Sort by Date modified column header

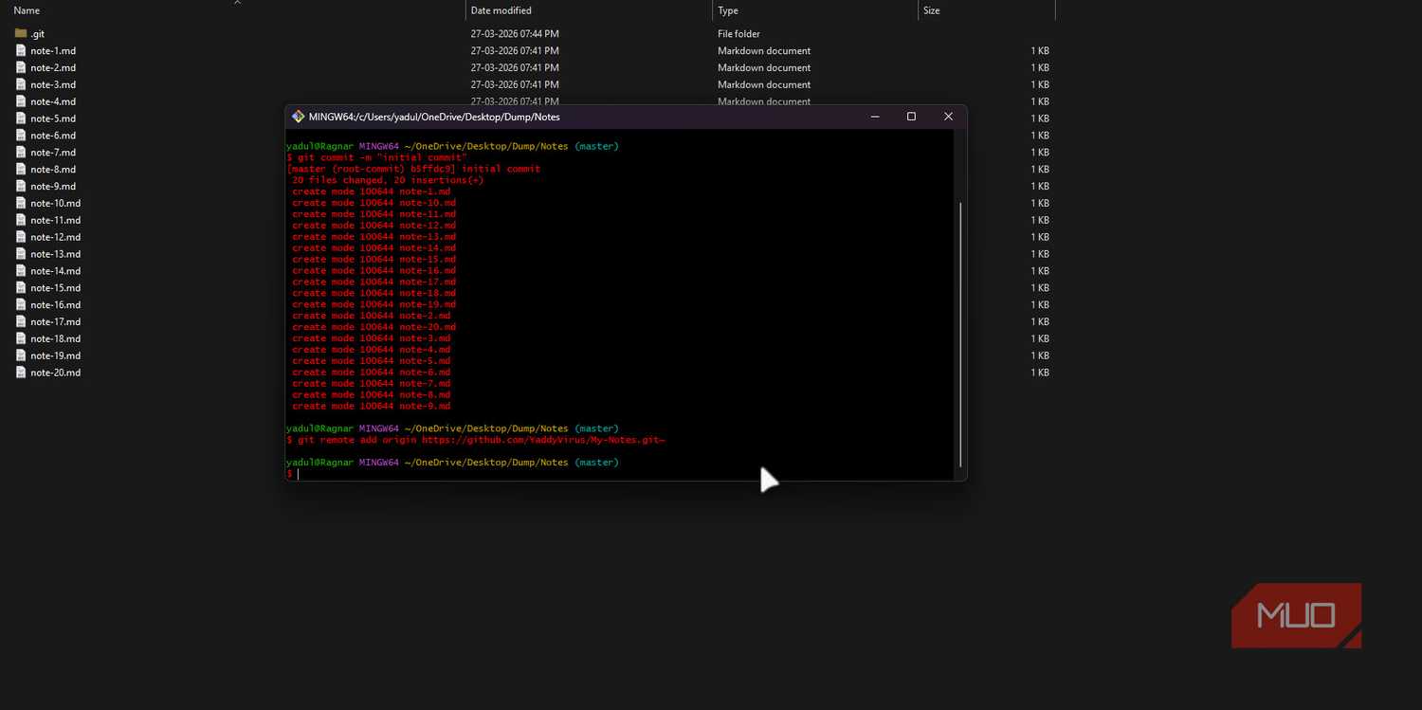point(501,10)
